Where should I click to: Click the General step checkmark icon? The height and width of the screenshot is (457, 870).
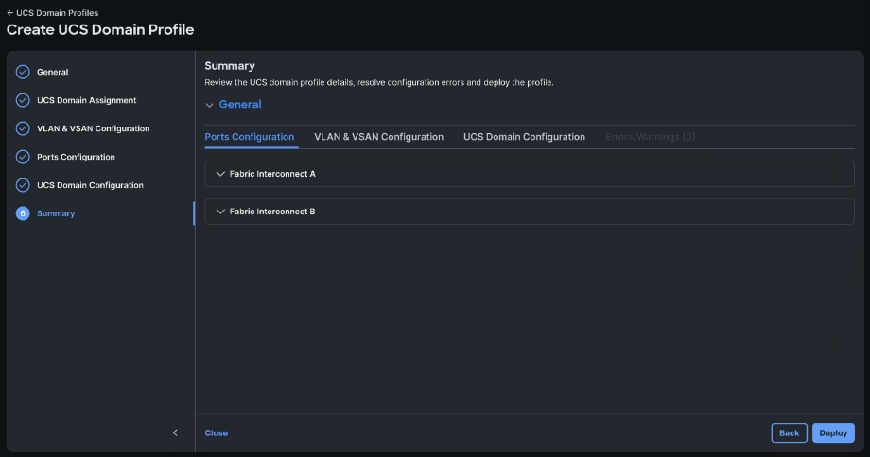[23, 72]
